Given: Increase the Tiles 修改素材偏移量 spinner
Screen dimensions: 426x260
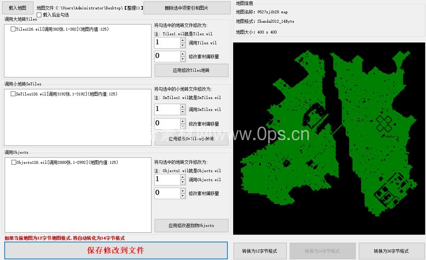Looking at the screenshot, I should point(183,54).
